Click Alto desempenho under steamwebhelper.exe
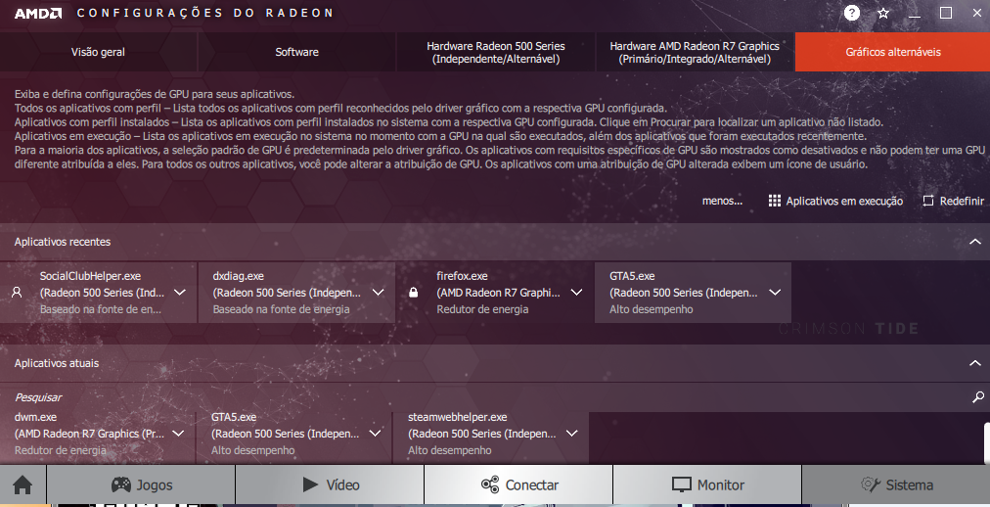 pyautogui.click(x=450, y=450)
